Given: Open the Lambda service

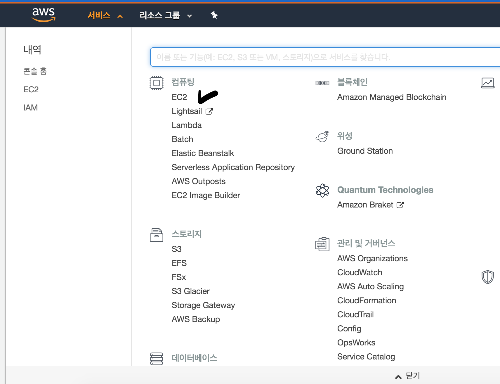Looking at the screenshot, I should (x=187, y=125).
